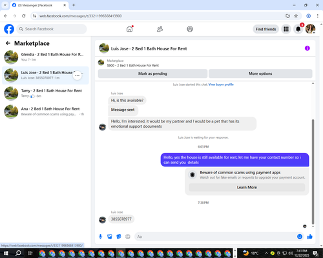323x258 pixels.
Task: Click the Mark as pending button
Action: tap(152, 74)
